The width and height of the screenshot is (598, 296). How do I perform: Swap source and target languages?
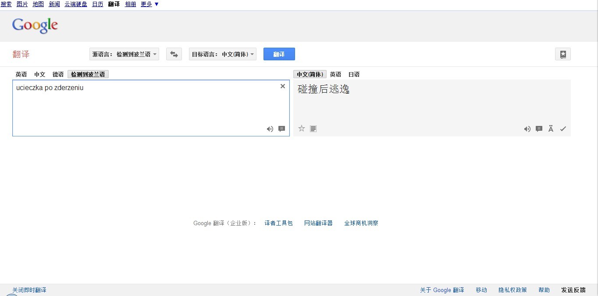174,54
